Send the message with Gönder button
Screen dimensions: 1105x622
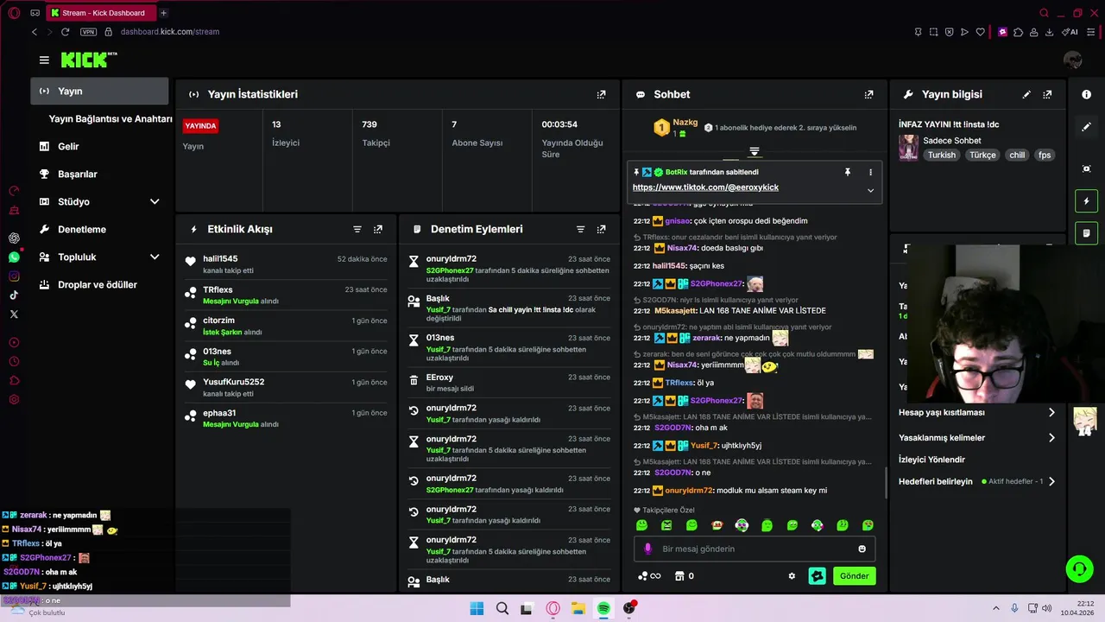(x=854, y=576)
